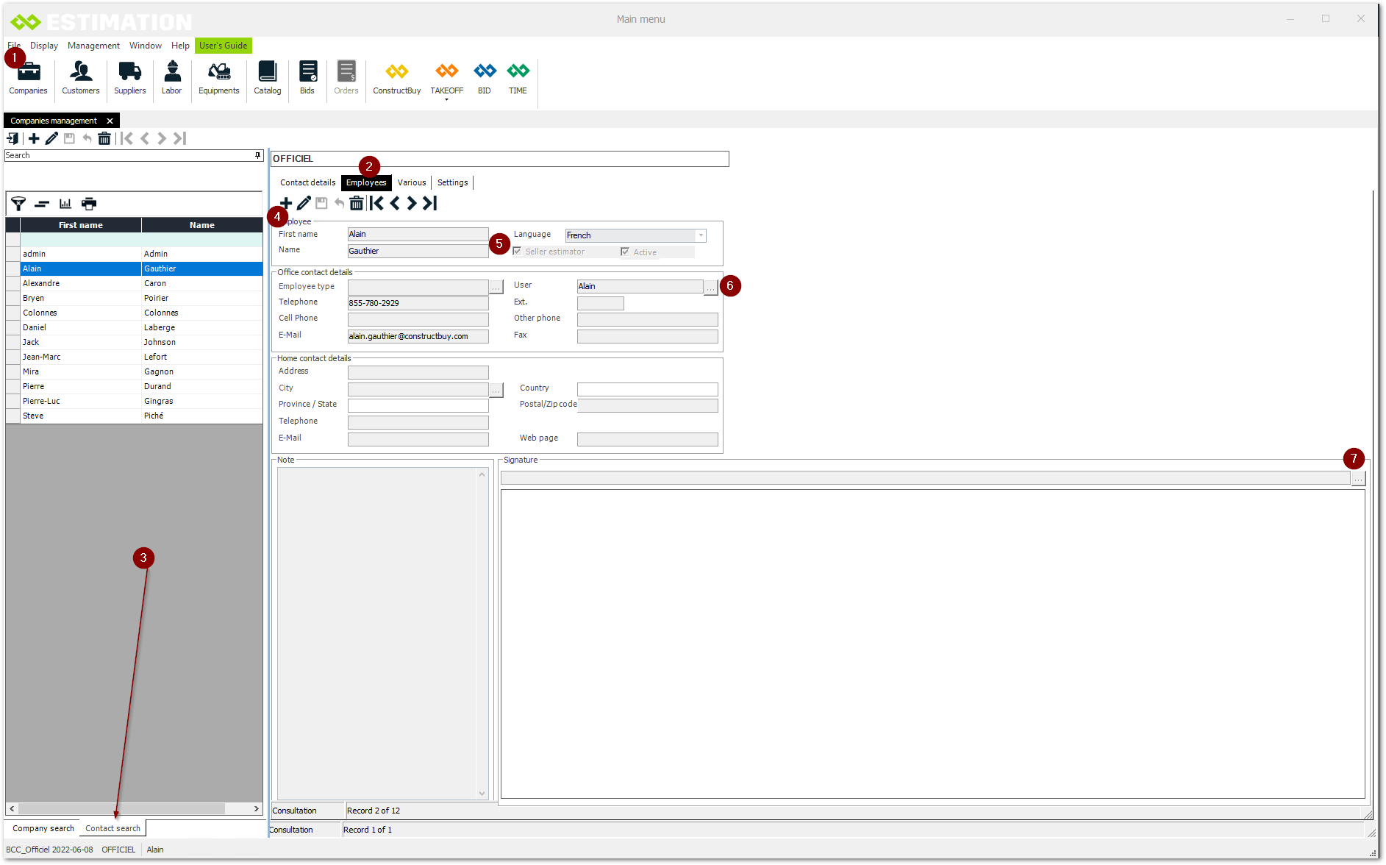Screen dimensions: 1386x865
Task: Delete employee using trash icon in Employees toolbar
Action: point(357,204)
